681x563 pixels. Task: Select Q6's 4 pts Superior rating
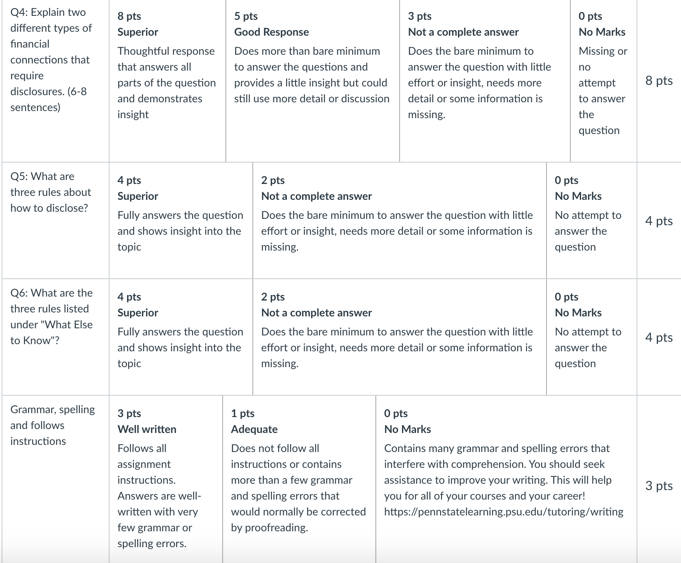click(181, 337)
